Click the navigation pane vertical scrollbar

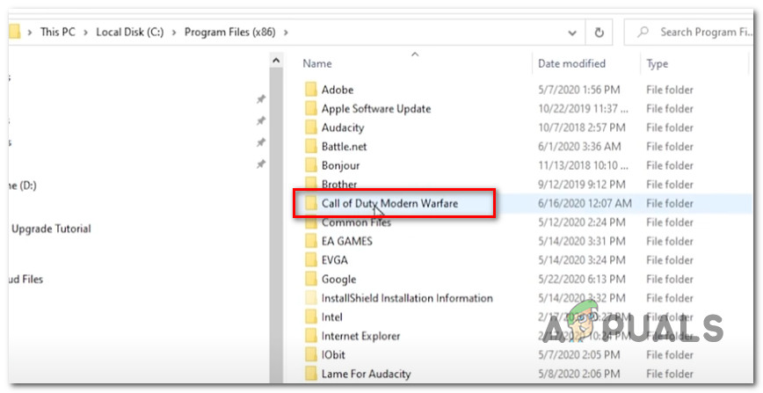(x=276, y=224)
